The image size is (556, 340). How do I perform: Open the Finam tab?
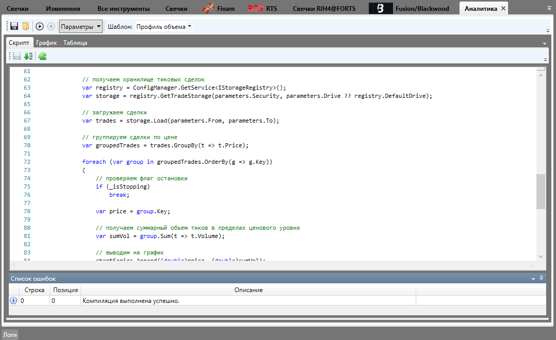(225, 9)
